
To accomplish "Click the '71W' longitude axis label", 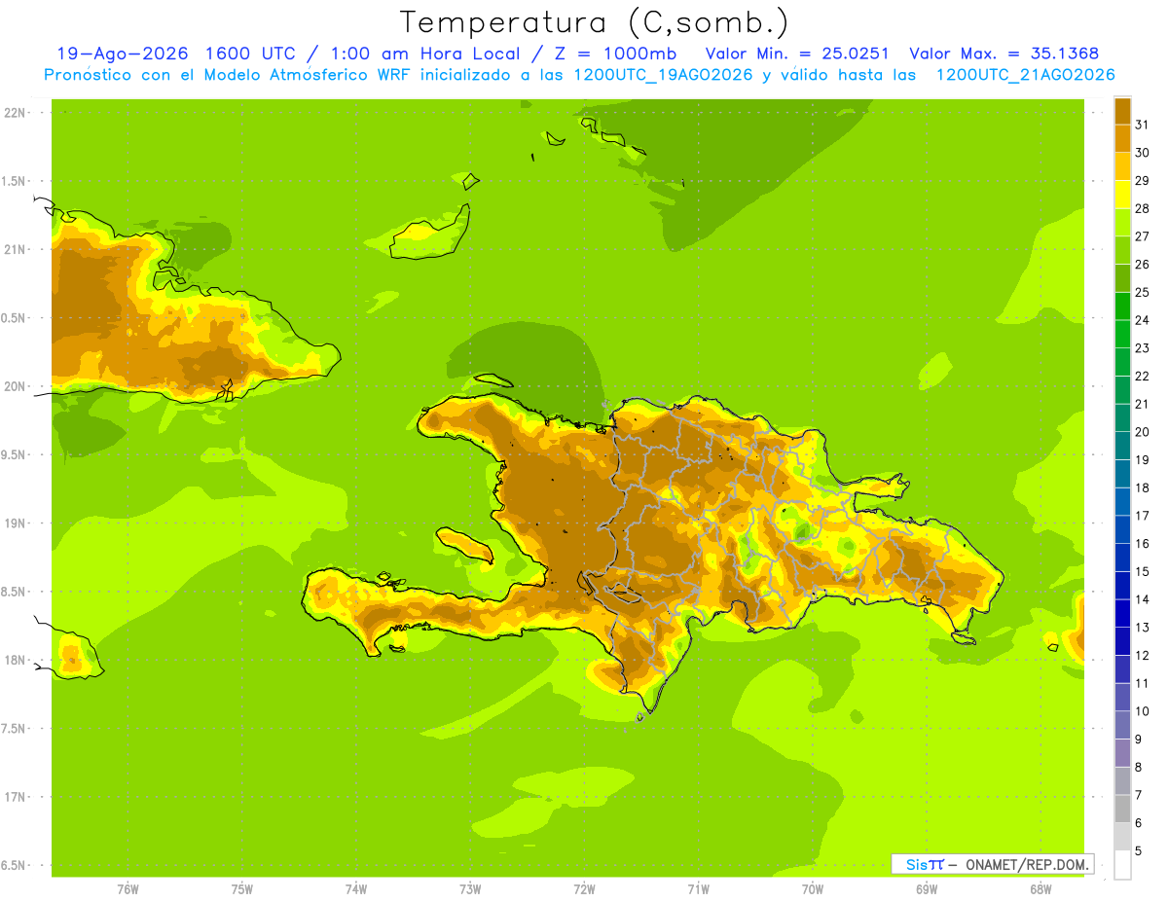I will [698, 889].
